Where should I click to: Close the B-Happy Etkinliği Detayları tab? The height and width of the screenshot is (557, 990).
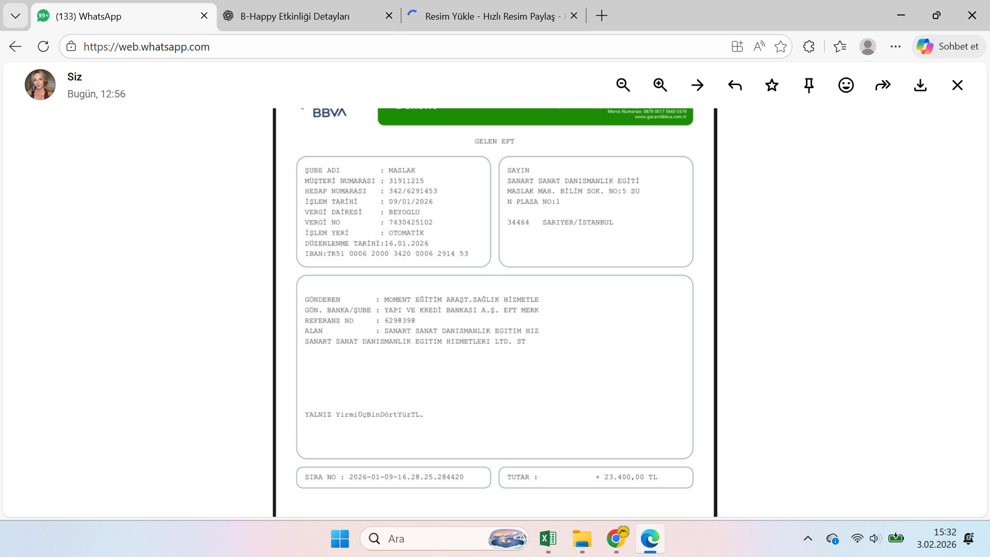389,16
